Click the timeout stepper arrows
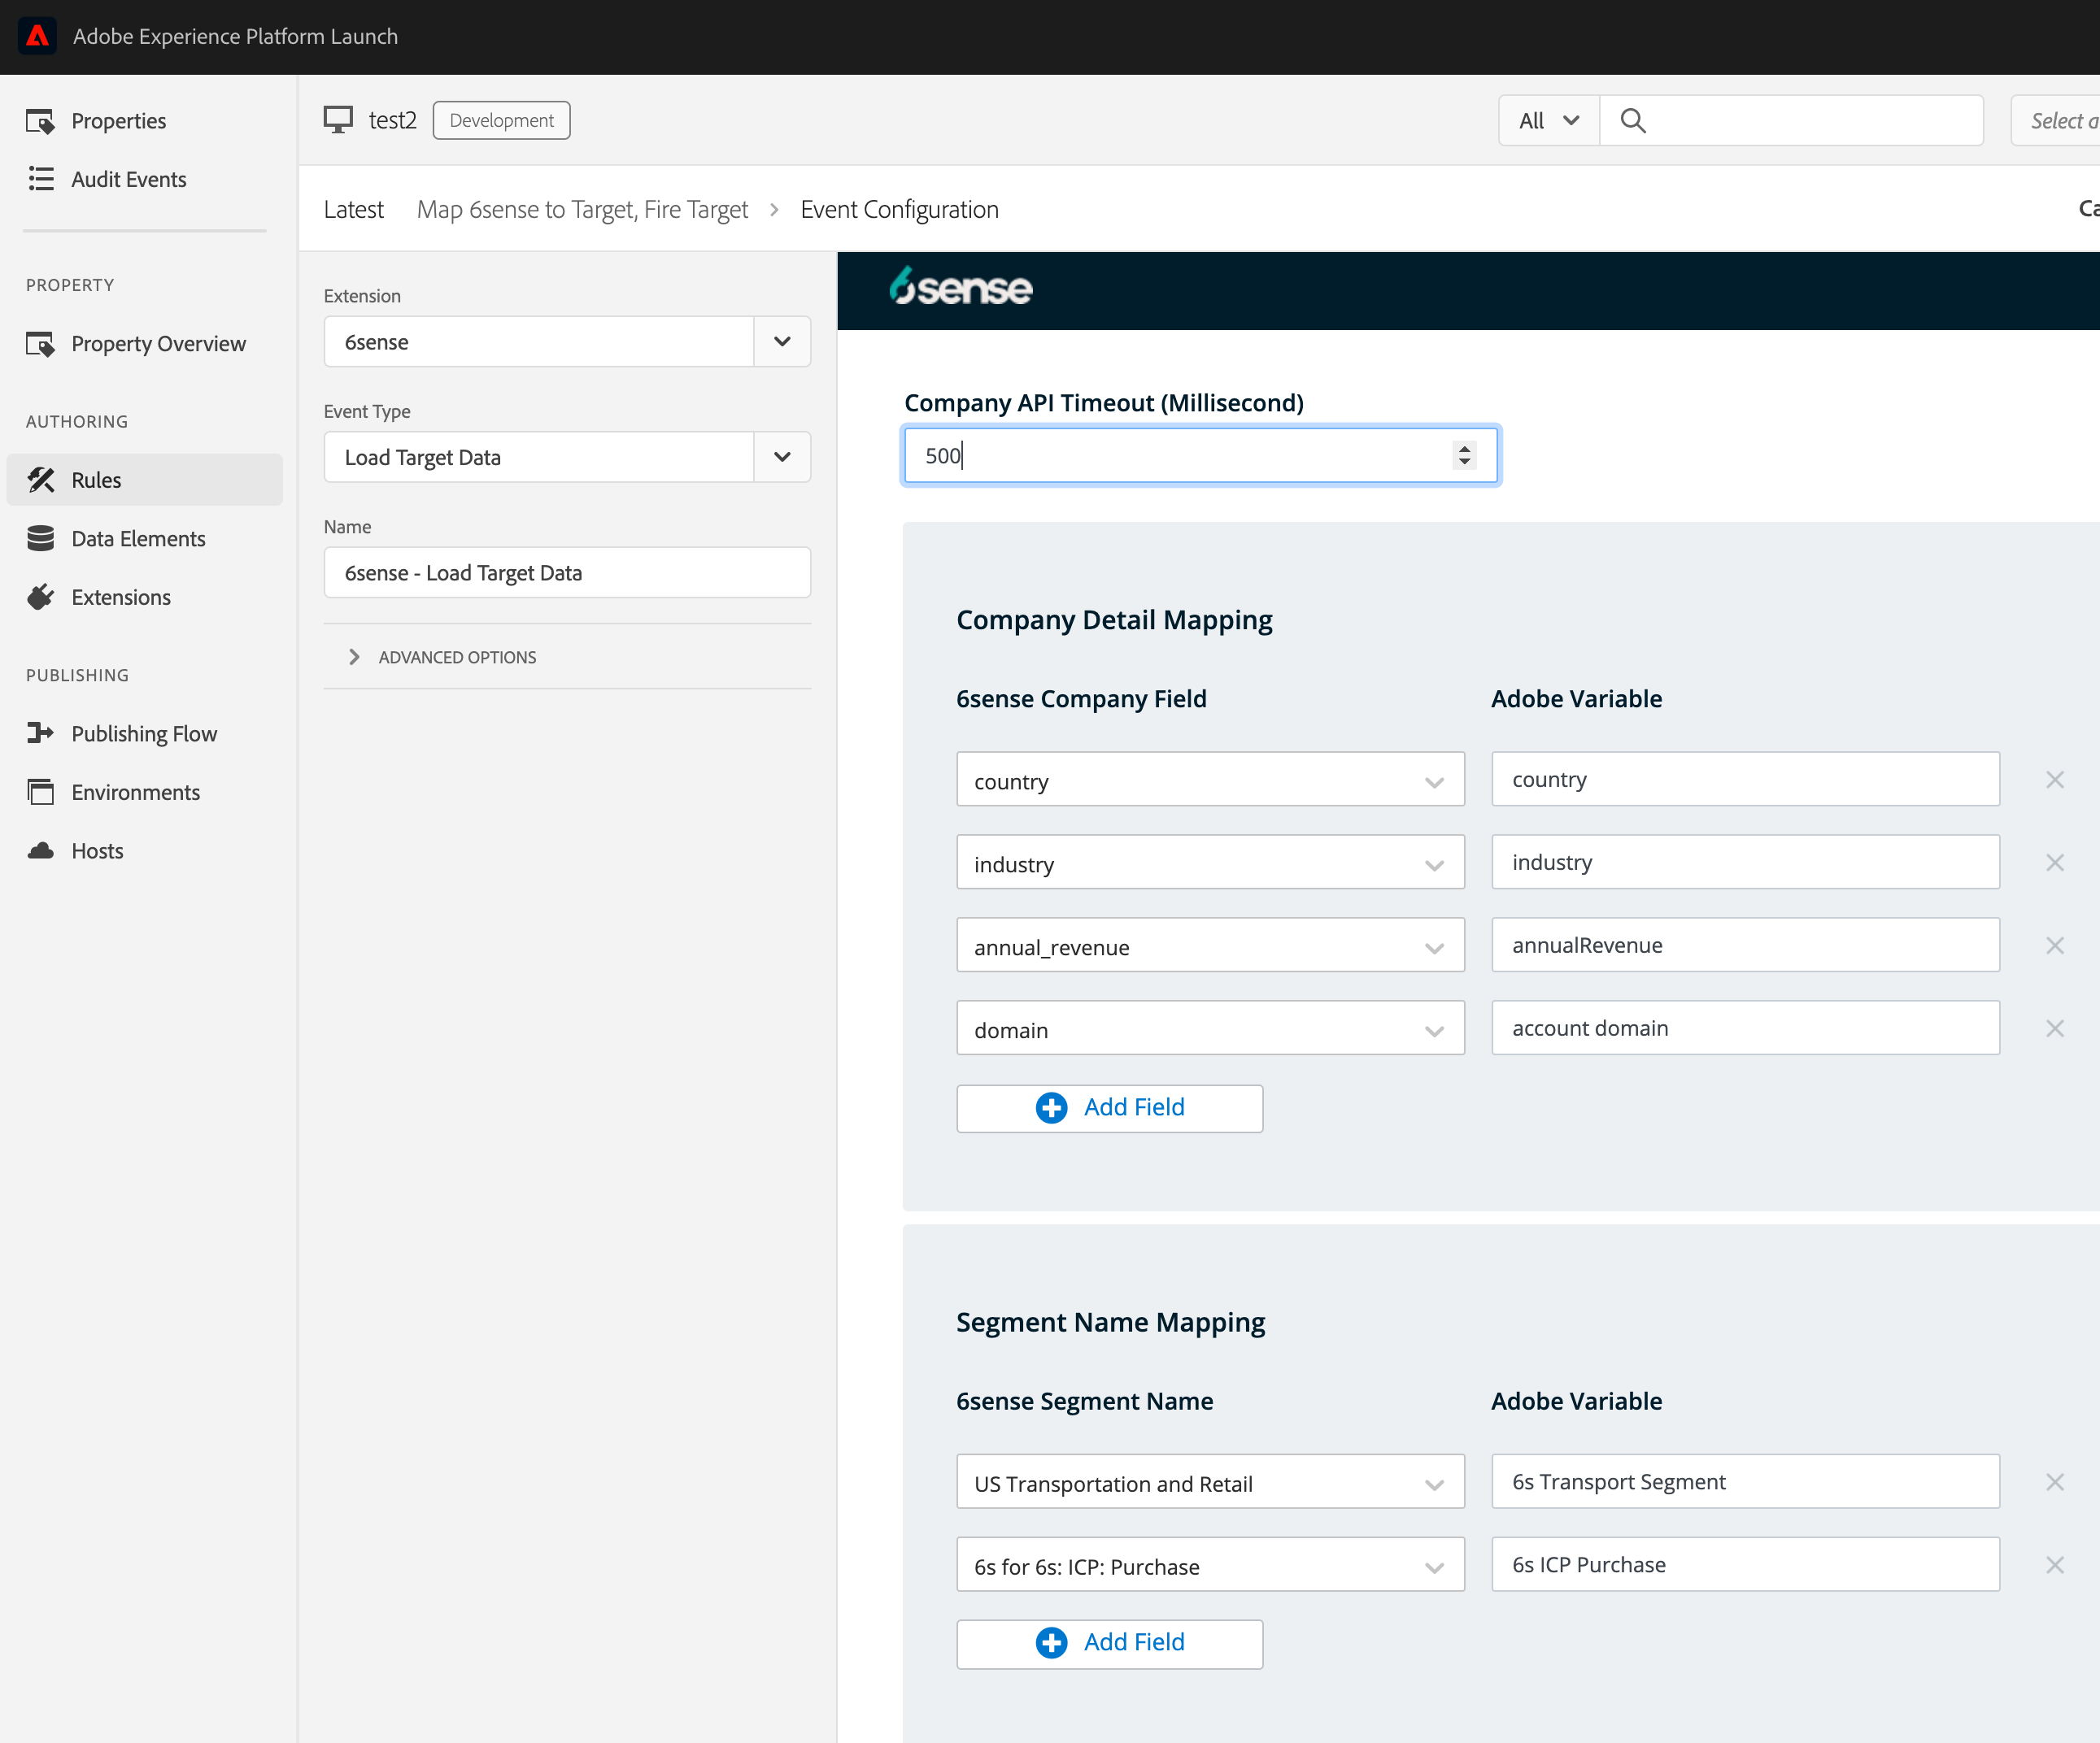Image resolution: width=2100 pixels, height=1743 pixels. 1465,456
